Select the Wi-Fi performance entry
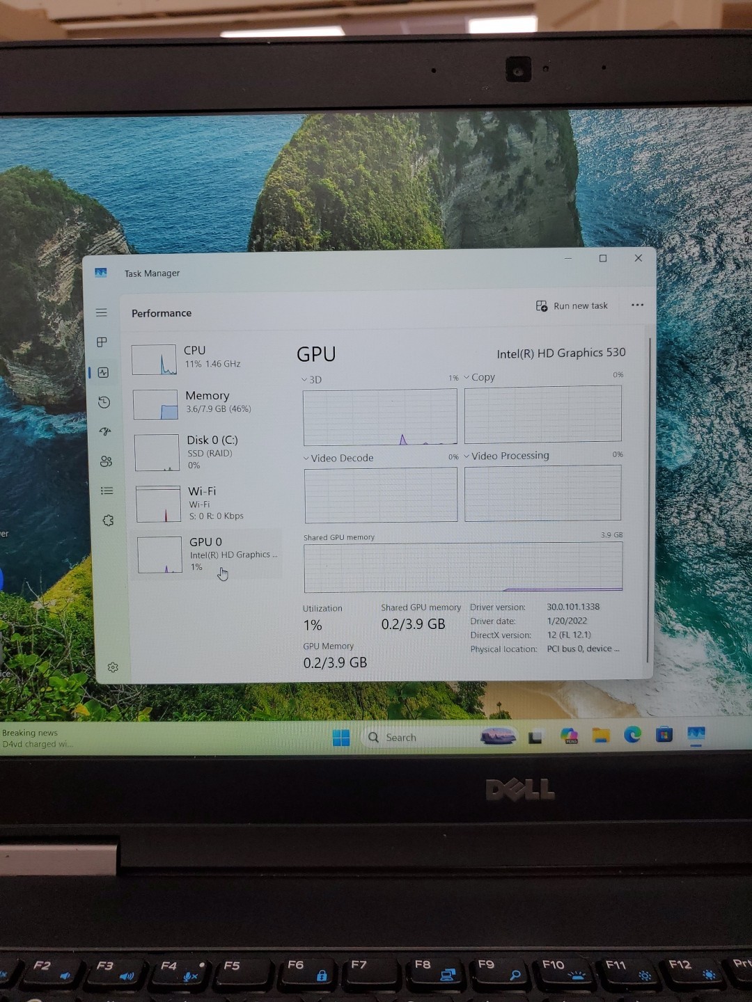This screenshot has width=752, height=1002. [x=207, y=503]
